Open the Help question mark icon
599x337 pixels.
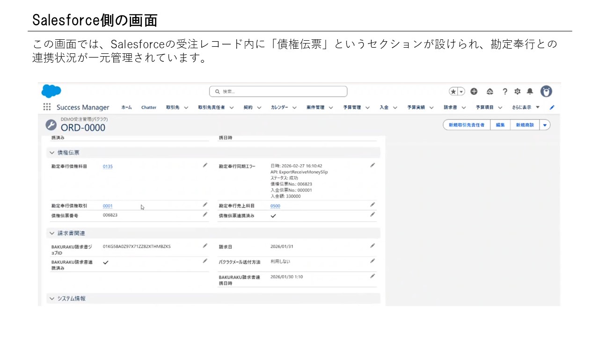click(504, 91)
